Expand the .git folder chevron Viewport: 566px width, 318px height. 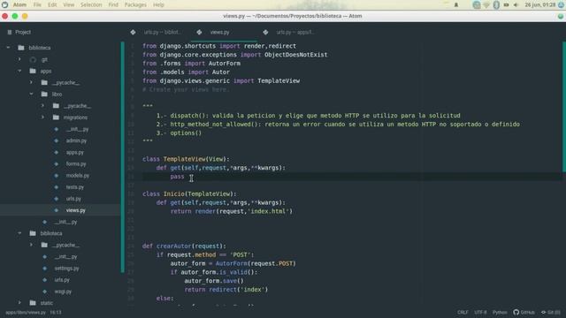[x=19, y=59]
